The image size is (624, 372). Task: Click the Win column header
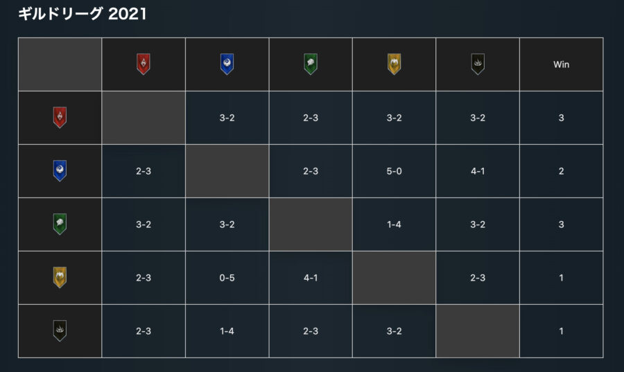[561, 64]
